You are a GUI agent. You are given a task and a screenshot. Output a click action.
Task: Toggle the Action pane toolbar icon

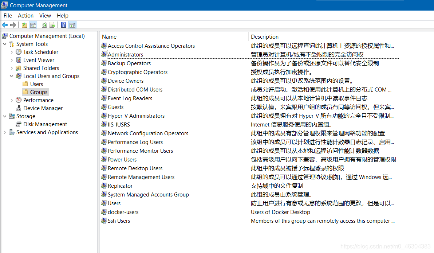72,25
